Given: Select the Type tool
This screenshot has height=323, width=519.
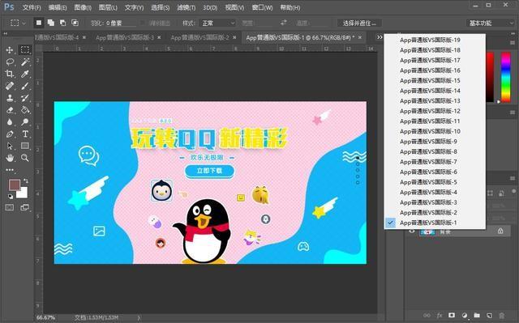Looking at the screenshot, I should 25,134.
